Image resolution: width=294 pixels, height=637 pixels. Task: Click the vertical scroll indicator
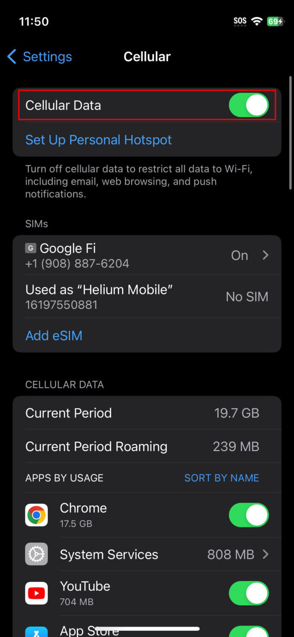[290, 133]
